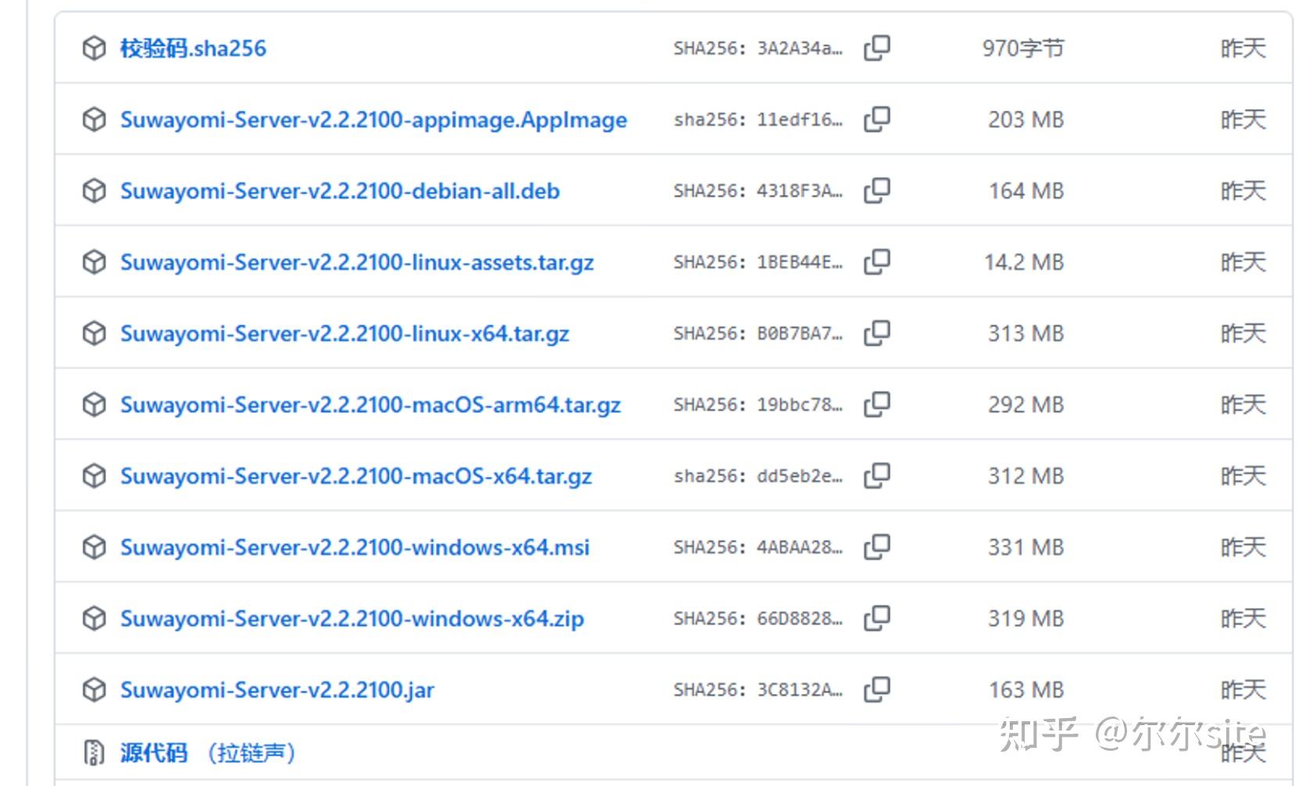Click package icon beside debian-all.deb
The height and width of the screenshot is (786, 1299).
click(x=94, y=191)
